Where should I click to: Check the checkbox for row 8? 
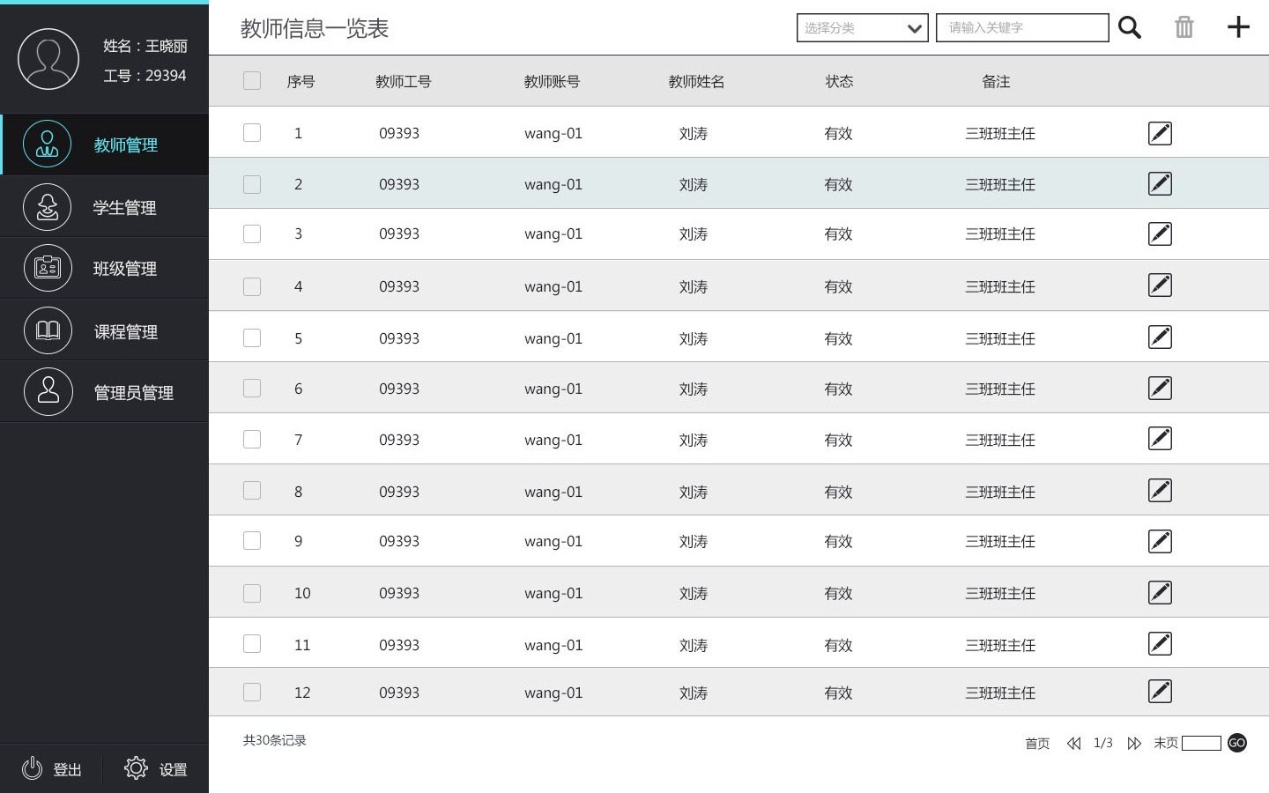[252, 491]
